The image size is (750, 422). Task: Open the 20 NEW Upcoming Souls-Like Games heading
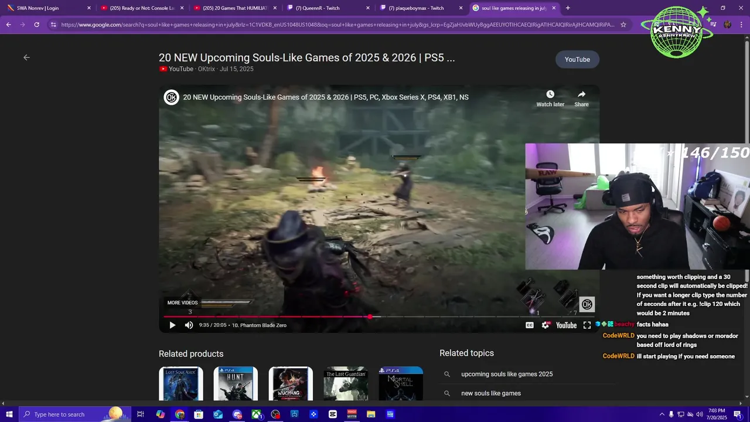pyautogui.click(x=306, y=57)
